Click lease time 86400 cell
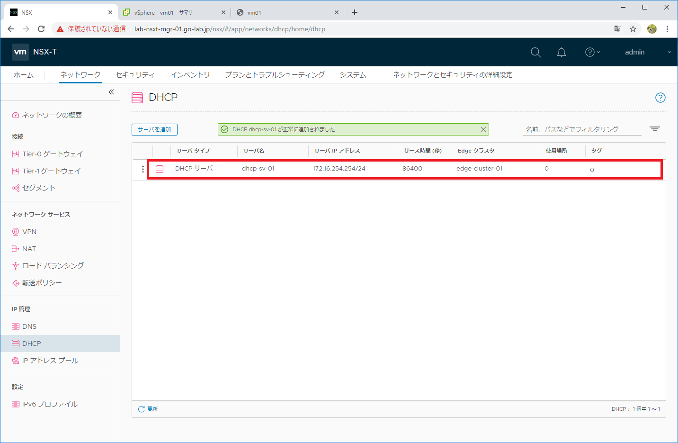678x443 pixels. pyautogui.click(x=412, y=169)
